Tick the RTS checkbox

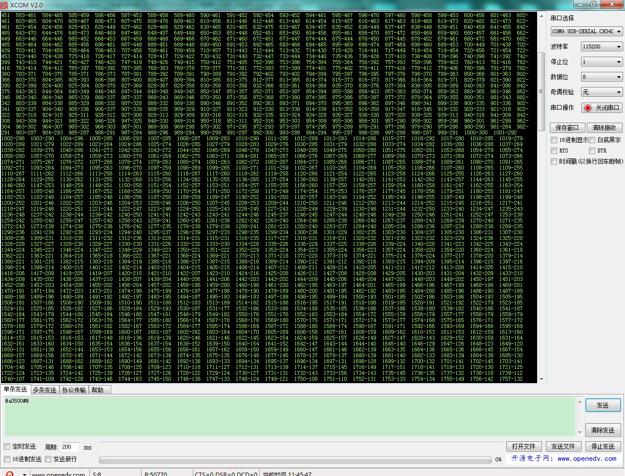pos(554,151)
